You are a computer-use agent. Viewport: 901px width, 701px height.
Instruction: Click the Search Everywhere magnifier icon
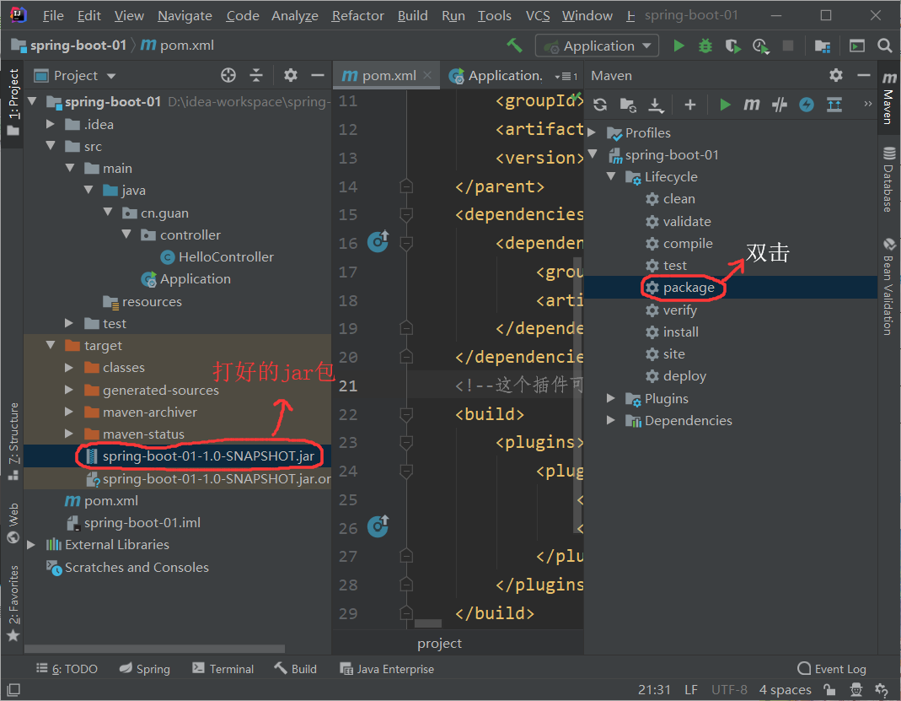pos(884,46)
